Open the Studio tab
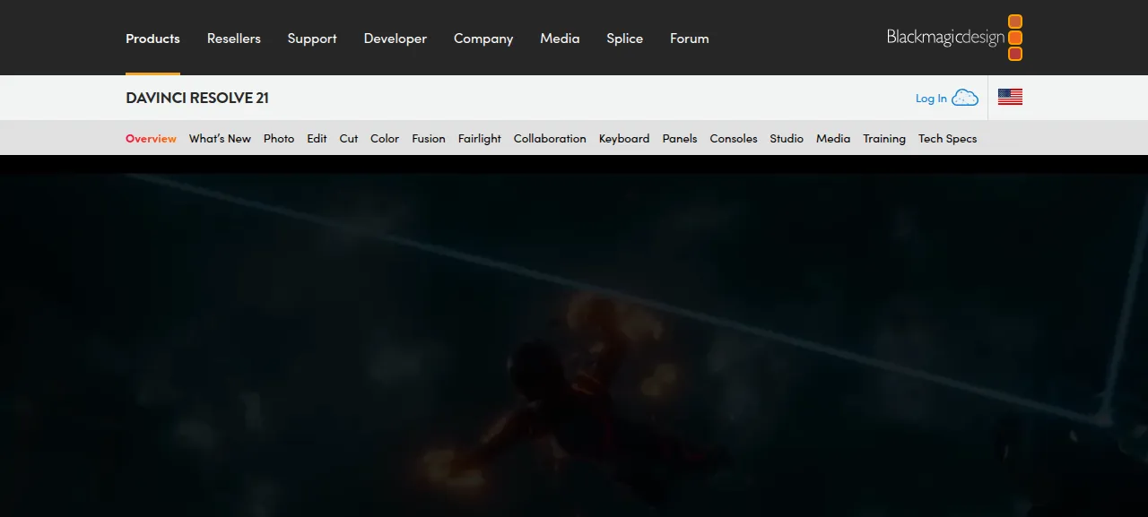This screenshot has width=1148, height=517. pos(787,138)
